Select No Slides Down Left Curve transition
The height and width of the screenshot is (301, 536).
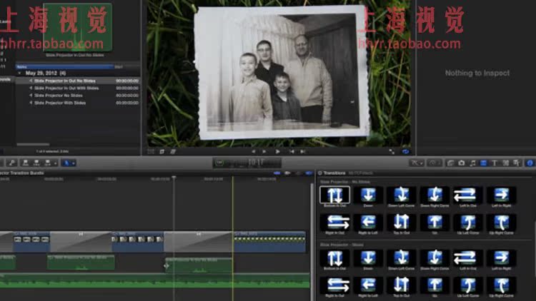point(402,197)
